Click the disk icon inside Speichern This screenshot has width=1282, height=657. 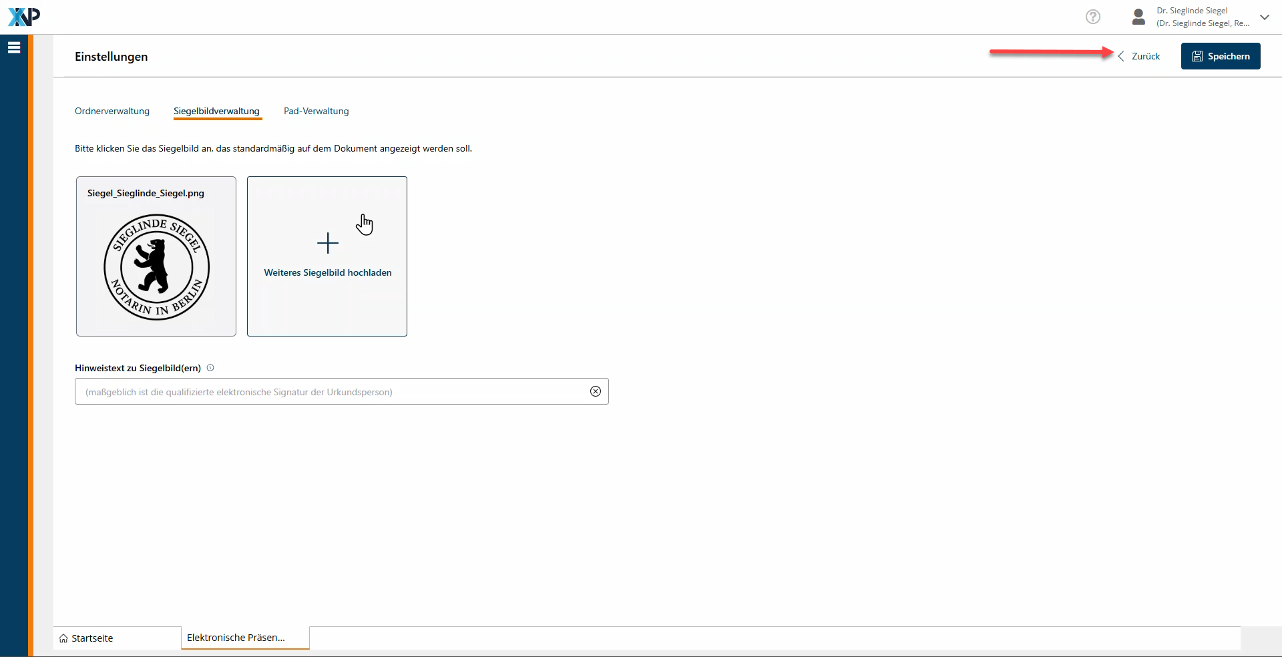[1197, 57]
